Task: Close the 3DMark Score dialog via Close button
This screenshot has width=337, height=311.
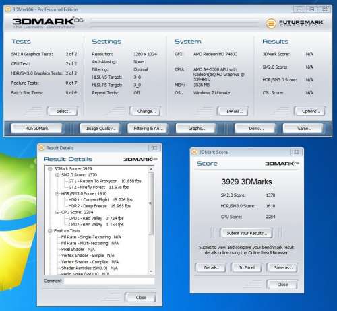Action: coord(282,285)
